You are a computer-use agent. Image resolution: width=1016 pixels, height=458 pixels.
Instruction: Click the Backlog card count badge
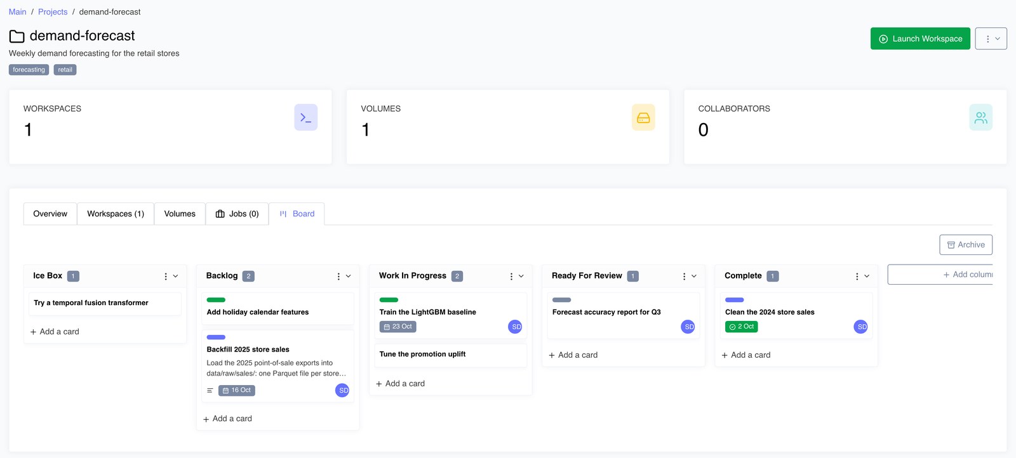(249, 276)
